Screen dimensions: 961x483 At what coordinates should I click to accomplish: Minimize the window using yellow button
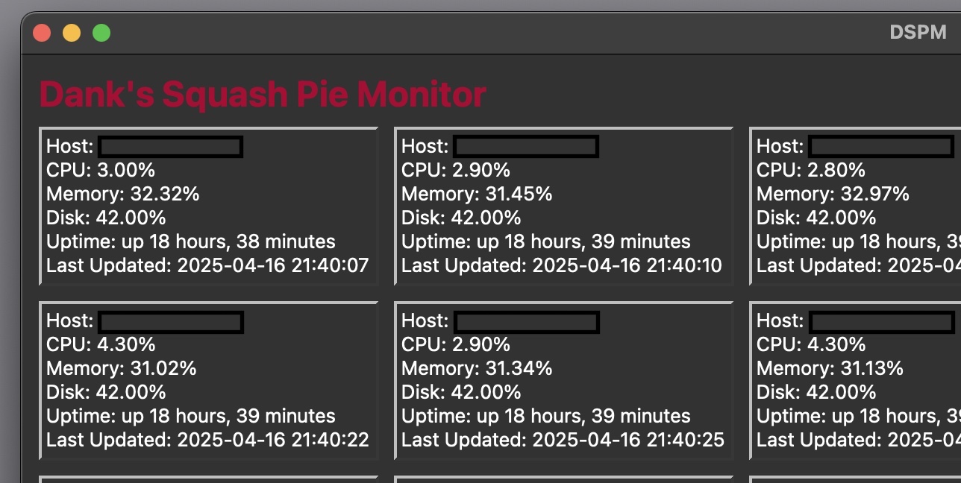[x=72, y=33]
